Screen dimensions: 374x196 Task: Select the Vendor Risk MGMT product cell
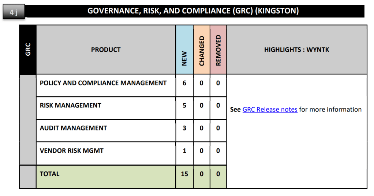pyautogui.click(x=72, y=151)
